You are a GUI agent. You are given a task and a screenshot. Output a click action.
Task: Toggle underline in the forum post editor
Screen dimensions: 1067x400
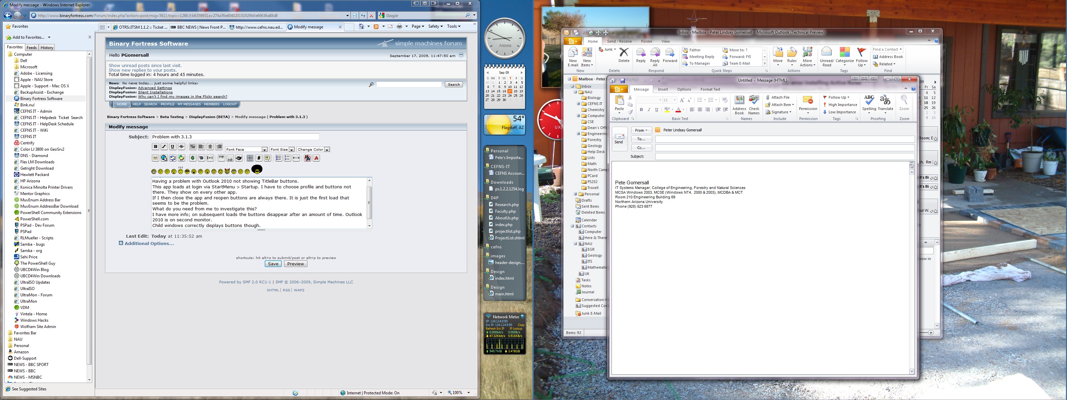173,147
